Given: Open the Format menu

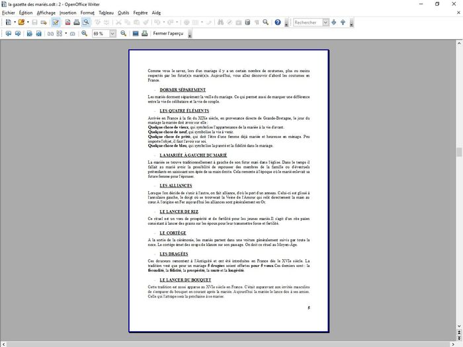Looking at the screenshot, I should coord(87,13).
